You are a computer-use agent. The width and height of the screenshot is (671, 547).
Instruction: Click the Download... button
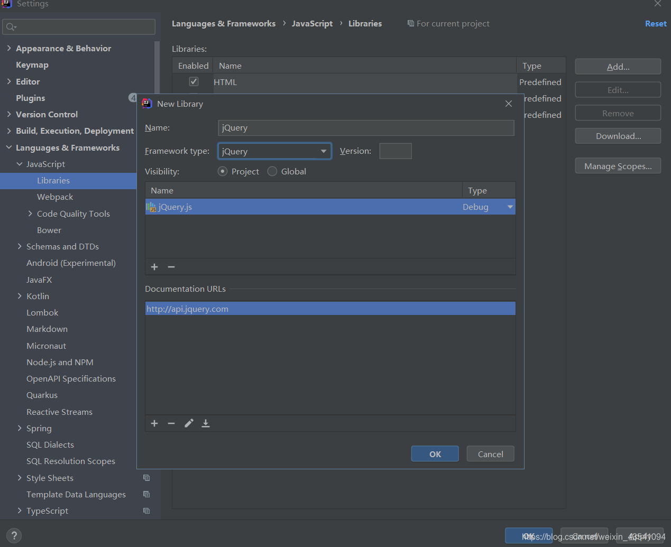click(618, 136)
